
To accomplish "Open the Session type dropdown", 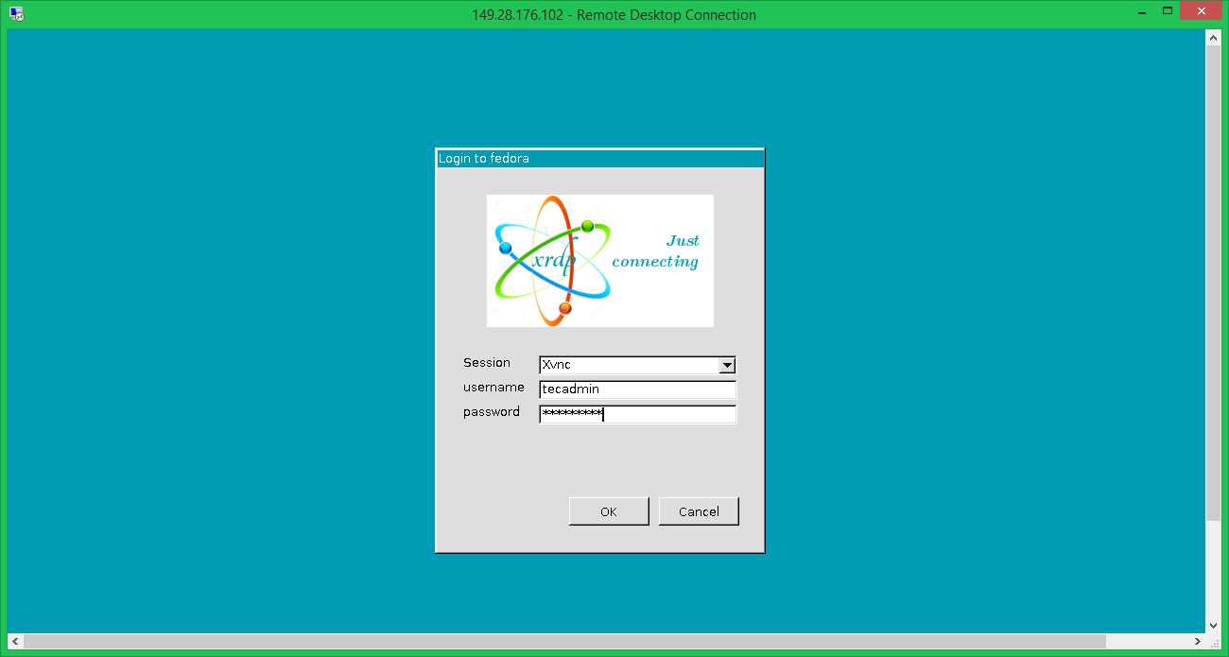I will click(637, 365).
